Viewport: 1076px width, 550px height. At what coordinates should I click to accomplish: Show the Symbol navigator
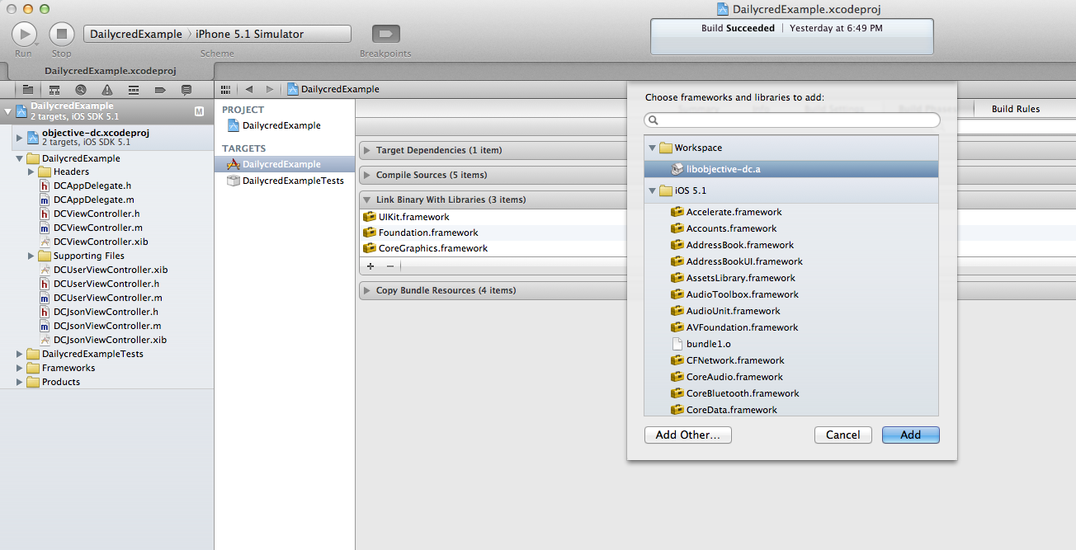(x=54, y=89)
